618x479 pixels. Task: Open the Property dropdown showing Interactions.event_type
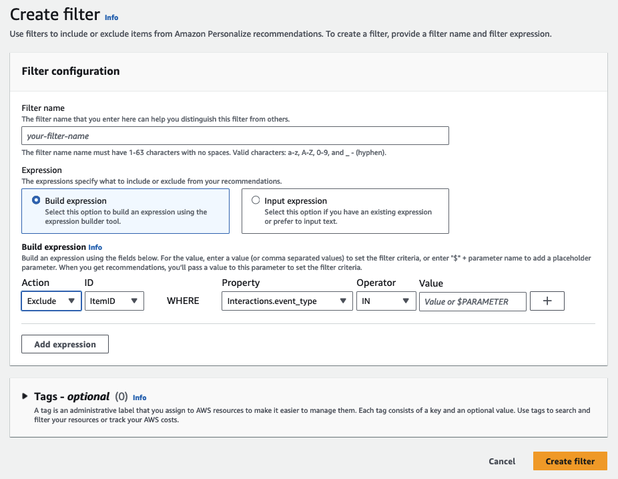pos(287,301)
